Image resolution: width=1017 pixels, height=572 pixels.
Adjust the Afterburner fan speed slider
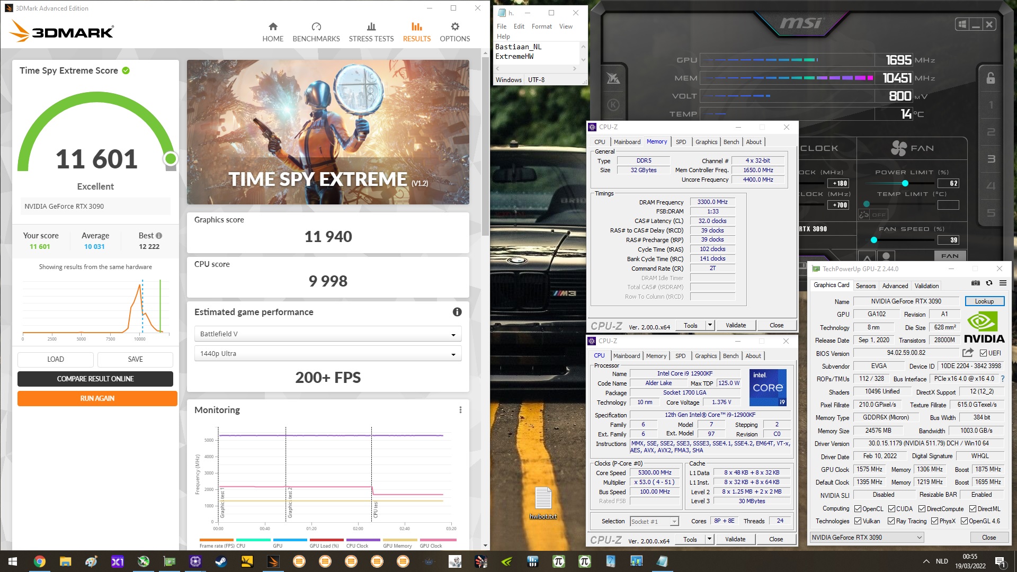tap(874, 240)
